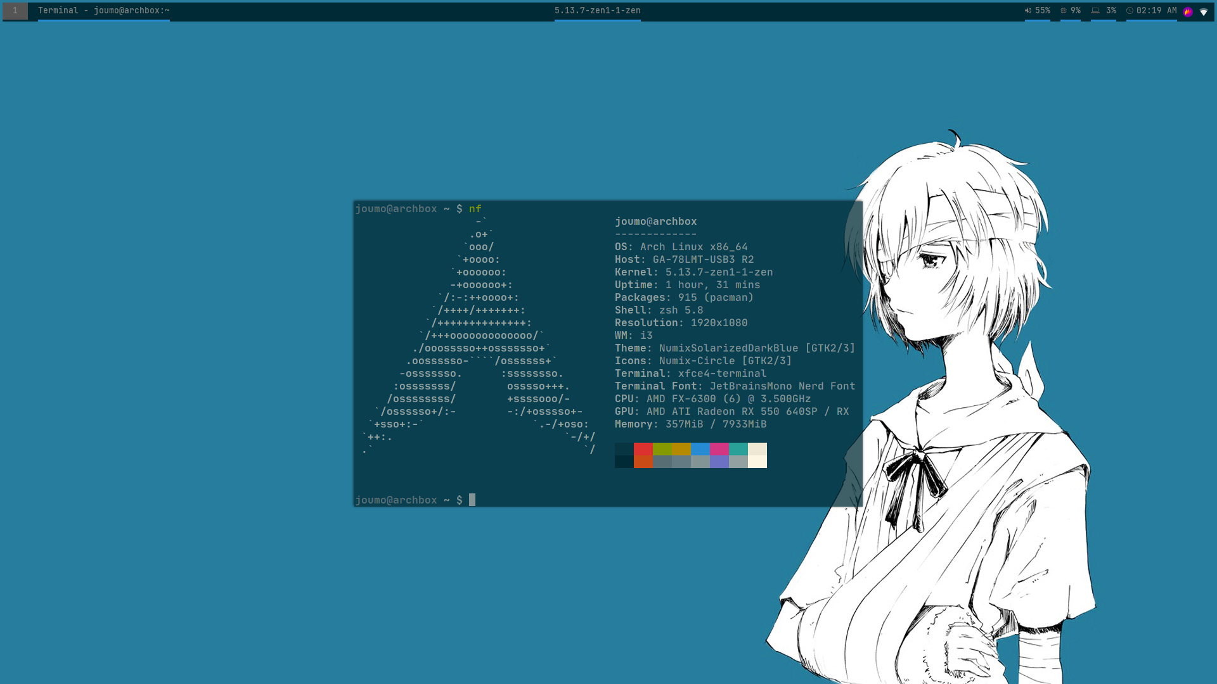Click the magenta color block in the terminal palette
Screen dimensions: 1217x684
[719, 449]
